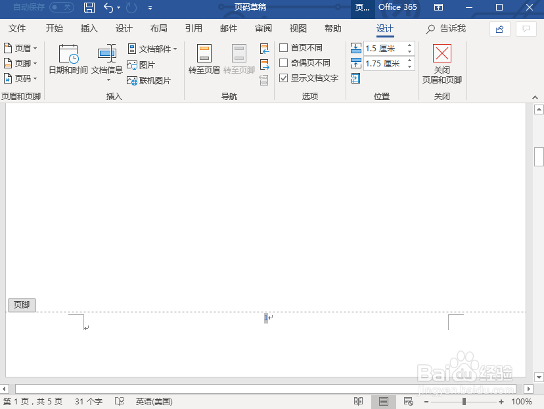The height and width of the screenshot is (409, 544).
Task: Click the Share icon button
Action: [499, 29]
